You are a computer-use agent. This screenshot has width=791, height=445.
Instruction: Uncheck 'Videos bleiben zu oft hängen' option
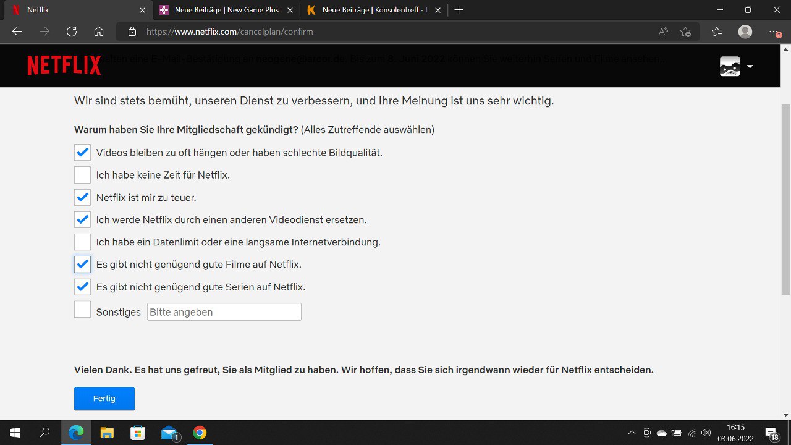click(x=82, y=153)
